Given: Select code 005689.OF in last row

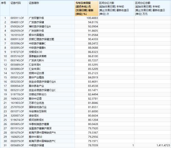Looking at the screenshot, I should point(17,145).
